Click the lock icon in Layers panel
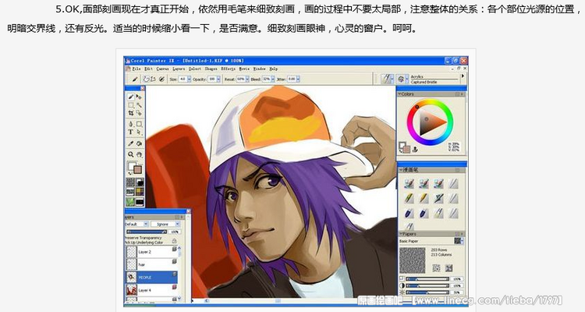The width and height of the screenshot is (585, 312). point(174,241)
